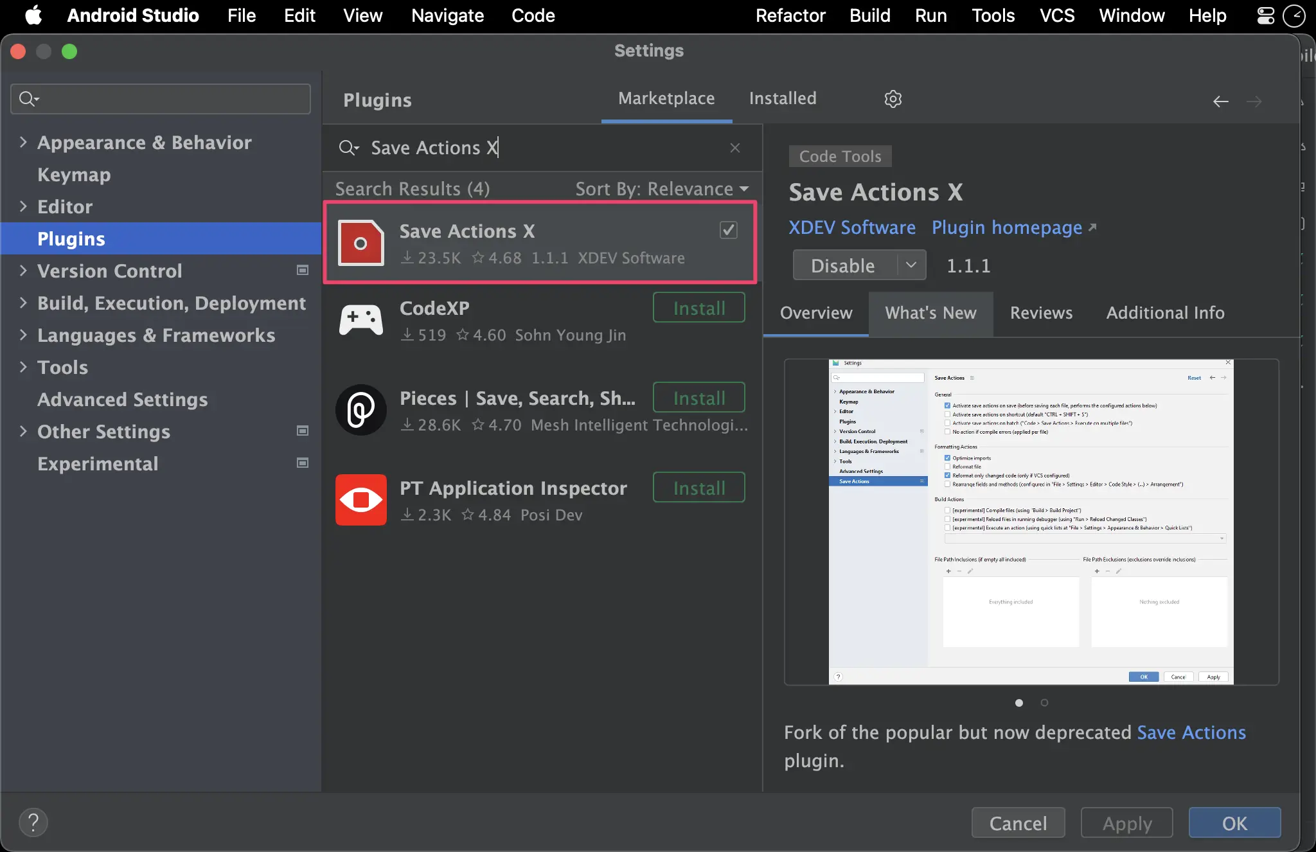Switch to the Marketplace tab
The width and height of the screenshot is (1316, 852).
coord(666,99)
